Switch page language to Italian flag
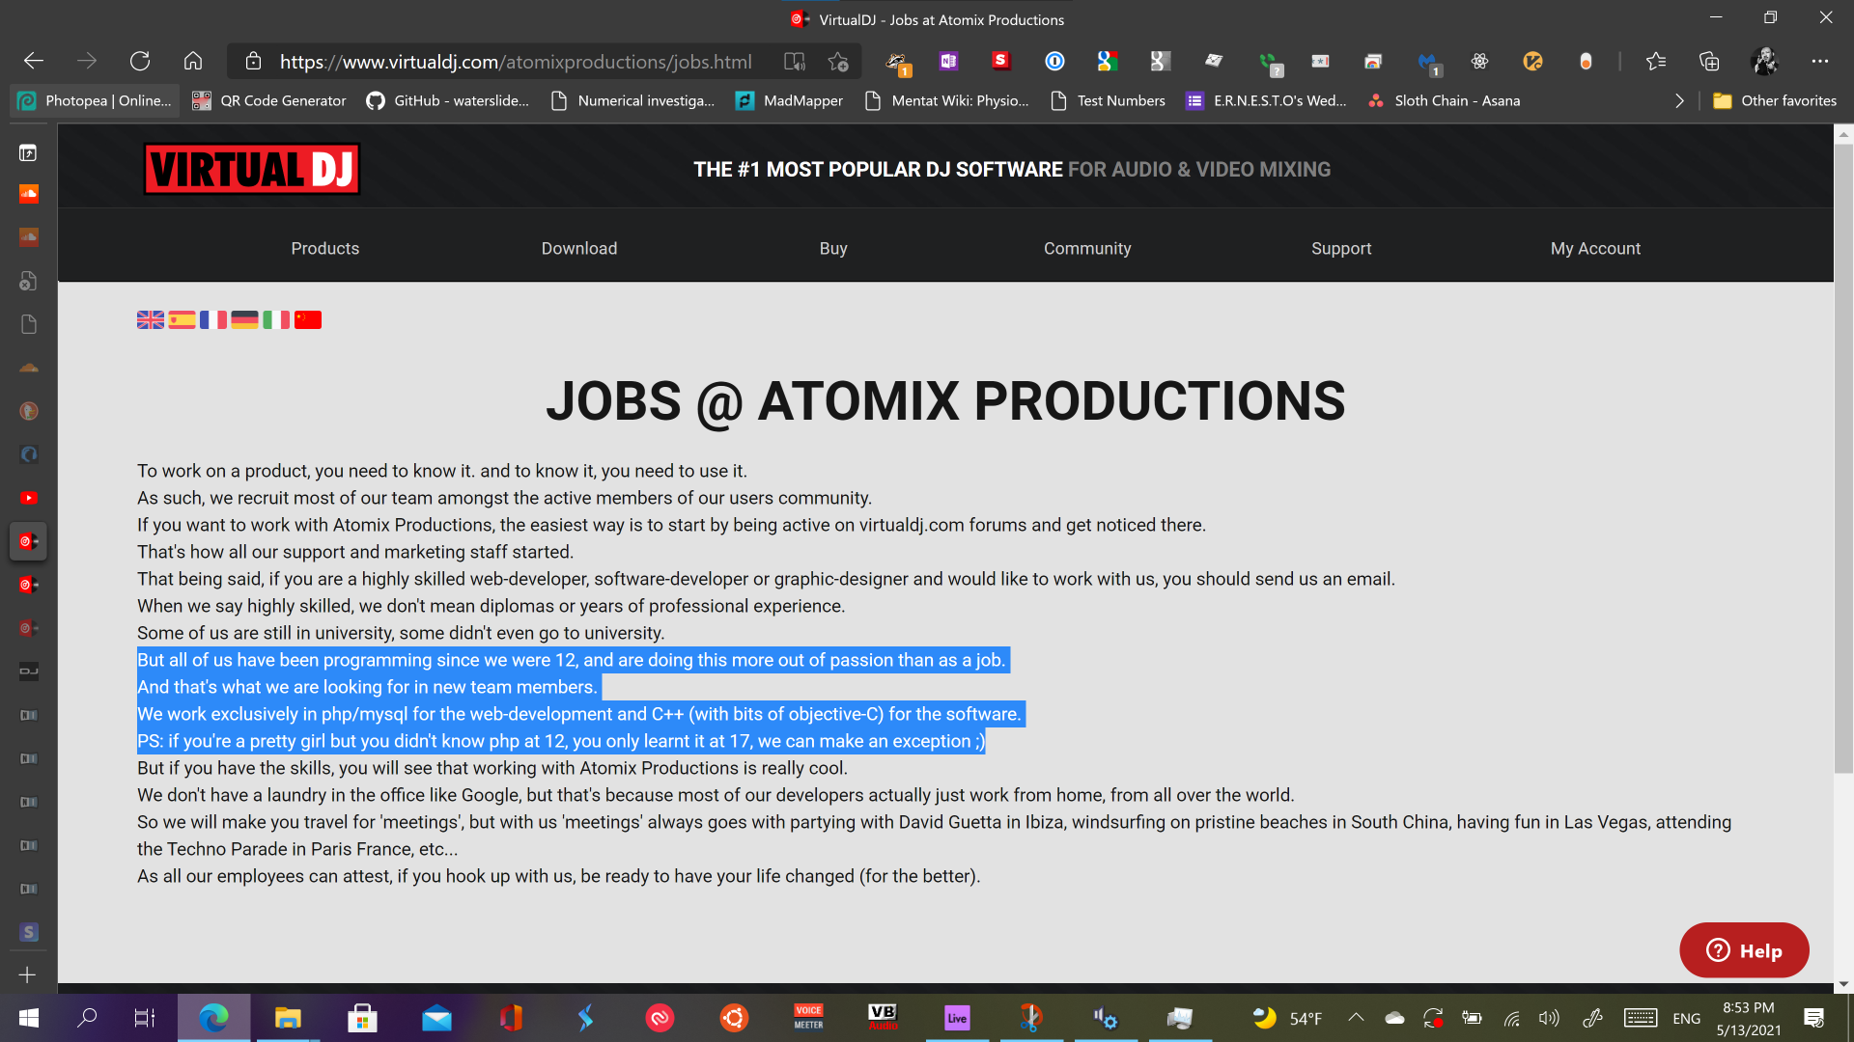The height and width of the screenshot is (1042, 1854). click(276, 319)
